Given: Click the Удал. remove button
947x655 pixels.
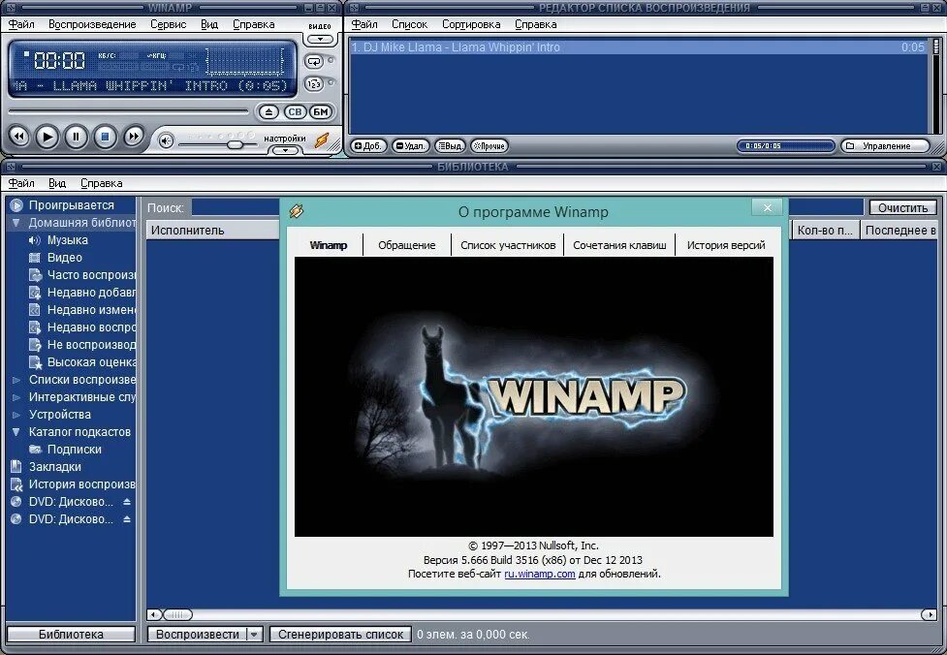Looking at the screenshot, I should 411,146.
